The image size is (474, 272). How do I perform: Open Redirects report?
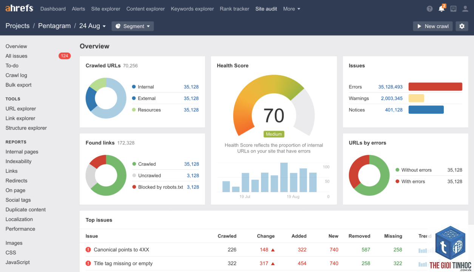pyautogui.click(x=16, y=181)
